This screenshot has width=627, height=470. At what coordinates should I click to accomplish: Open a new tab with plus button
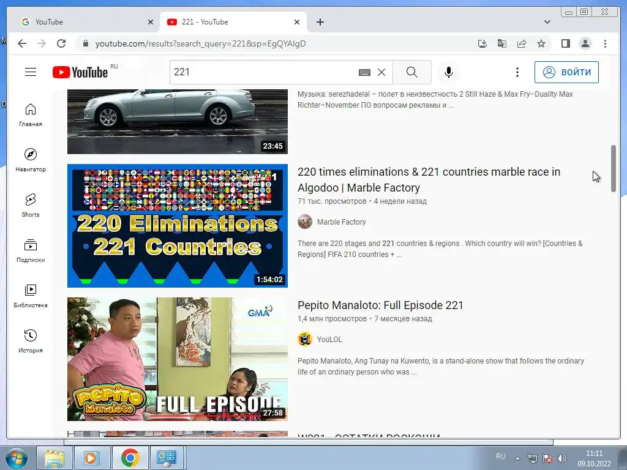click(320, 22)
